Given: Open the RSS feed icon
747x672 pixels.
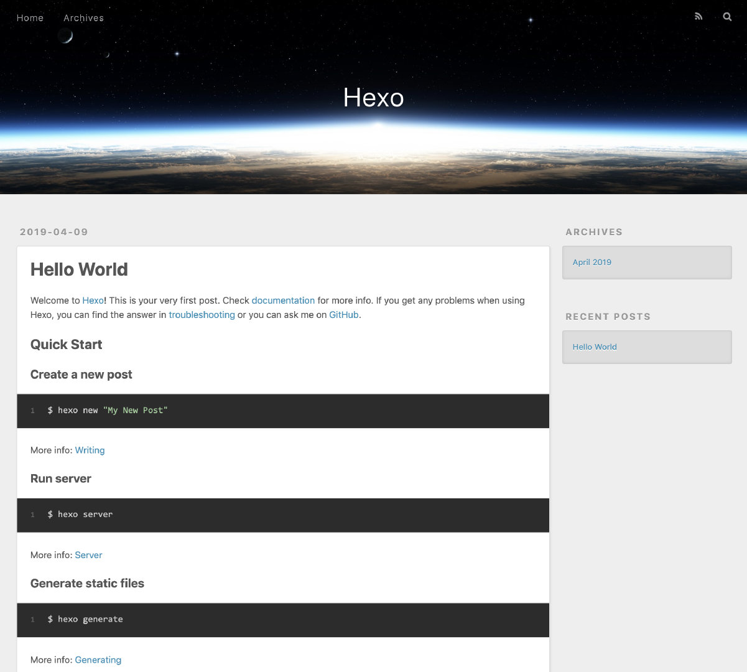Looking at the screenshot, I should pos(698,17).
